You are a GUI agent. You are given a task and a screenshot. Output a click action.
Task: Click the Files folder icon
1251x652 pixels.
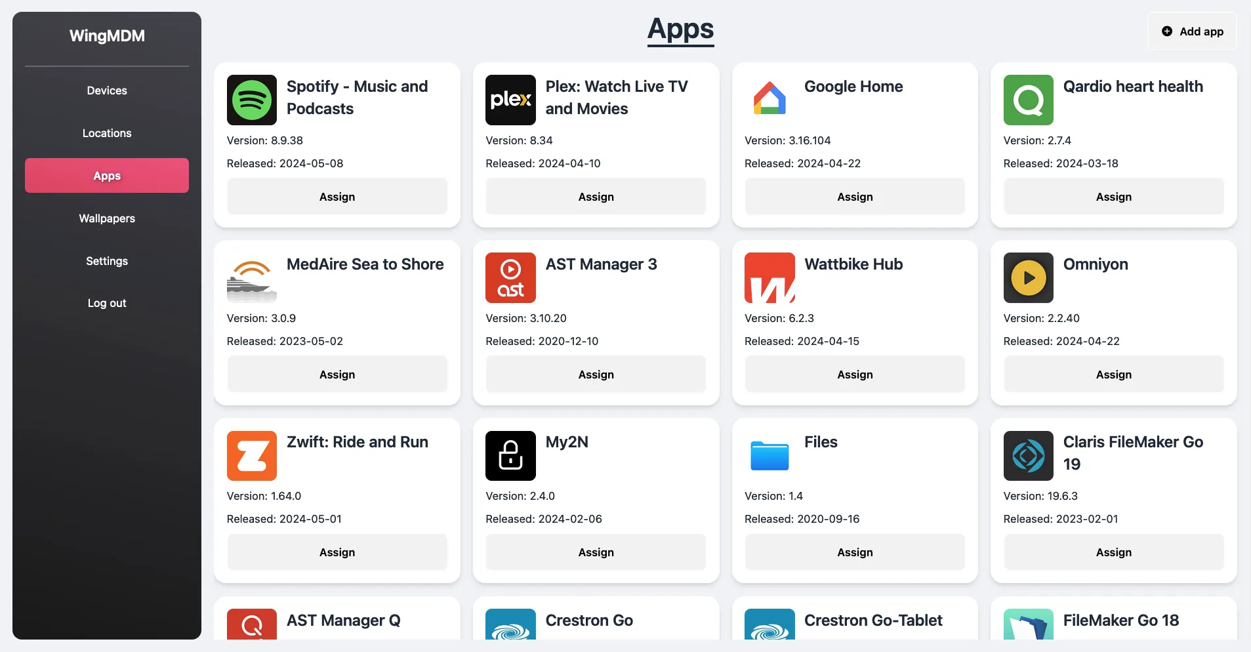tap(769, 455)
